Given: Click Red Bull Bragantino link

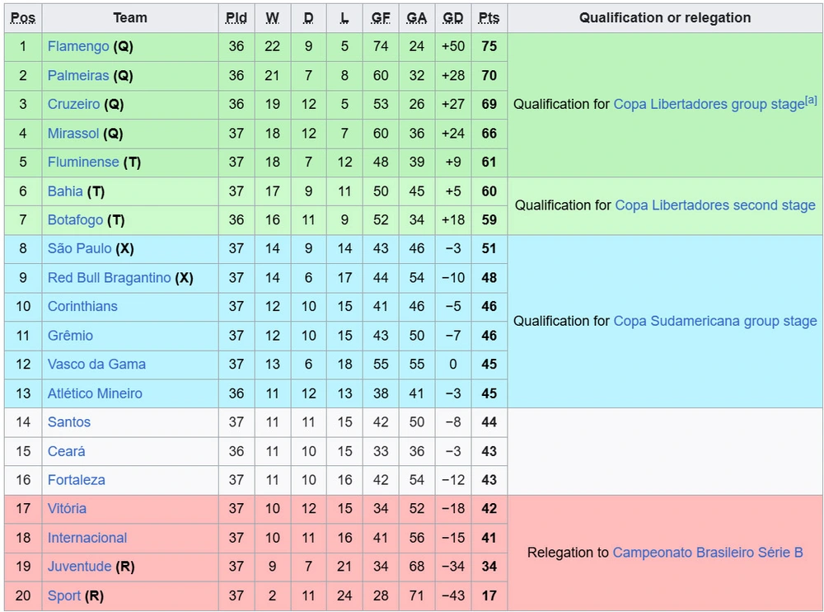Looking at the screenshot, I should 109,277.
